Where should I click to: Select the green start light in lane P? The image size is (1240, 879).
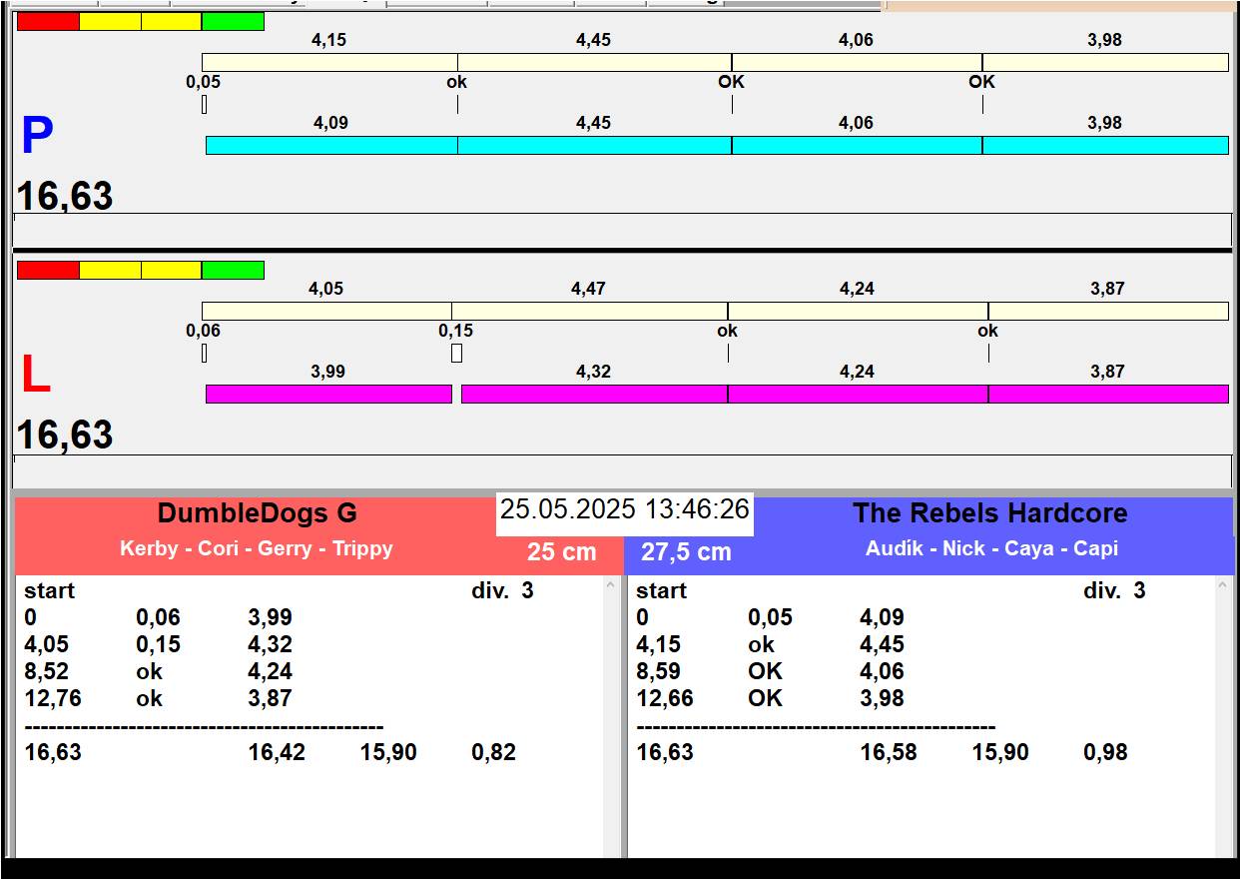click(x=233, y=22)
